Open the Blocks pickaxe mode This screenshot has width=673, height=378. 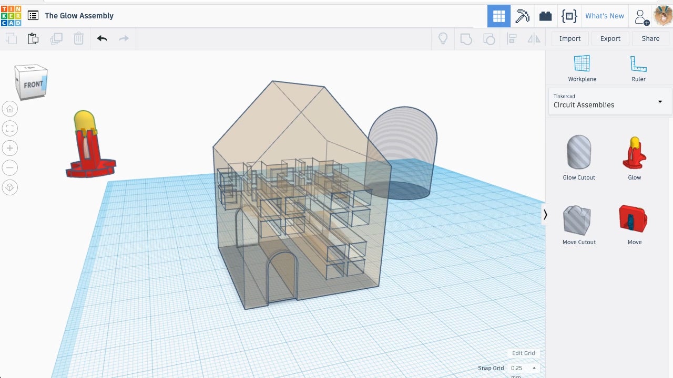coord(523,16)
